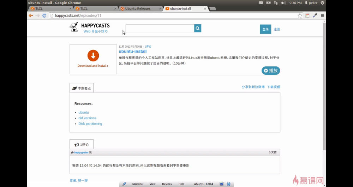The image size is (353, 187).
Task: Open the battery indicator in top panel
Action: click(268, 3)
